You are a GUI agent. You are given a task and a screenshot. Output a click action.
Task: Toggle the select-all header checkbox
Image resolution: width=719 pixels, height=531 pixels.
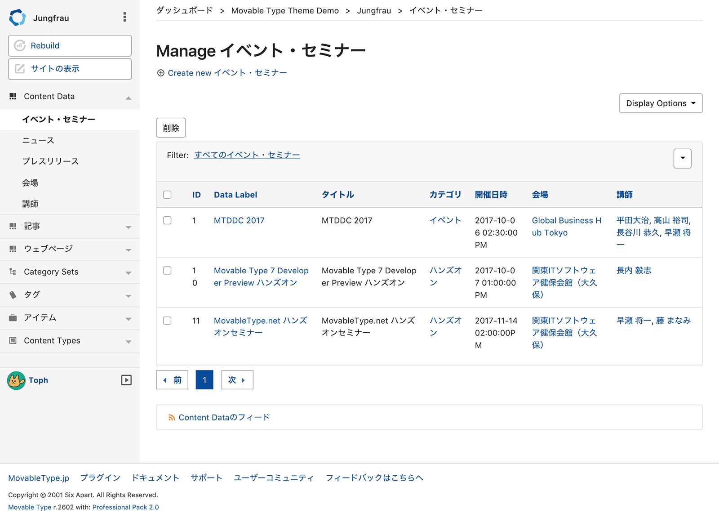point(167,195)
